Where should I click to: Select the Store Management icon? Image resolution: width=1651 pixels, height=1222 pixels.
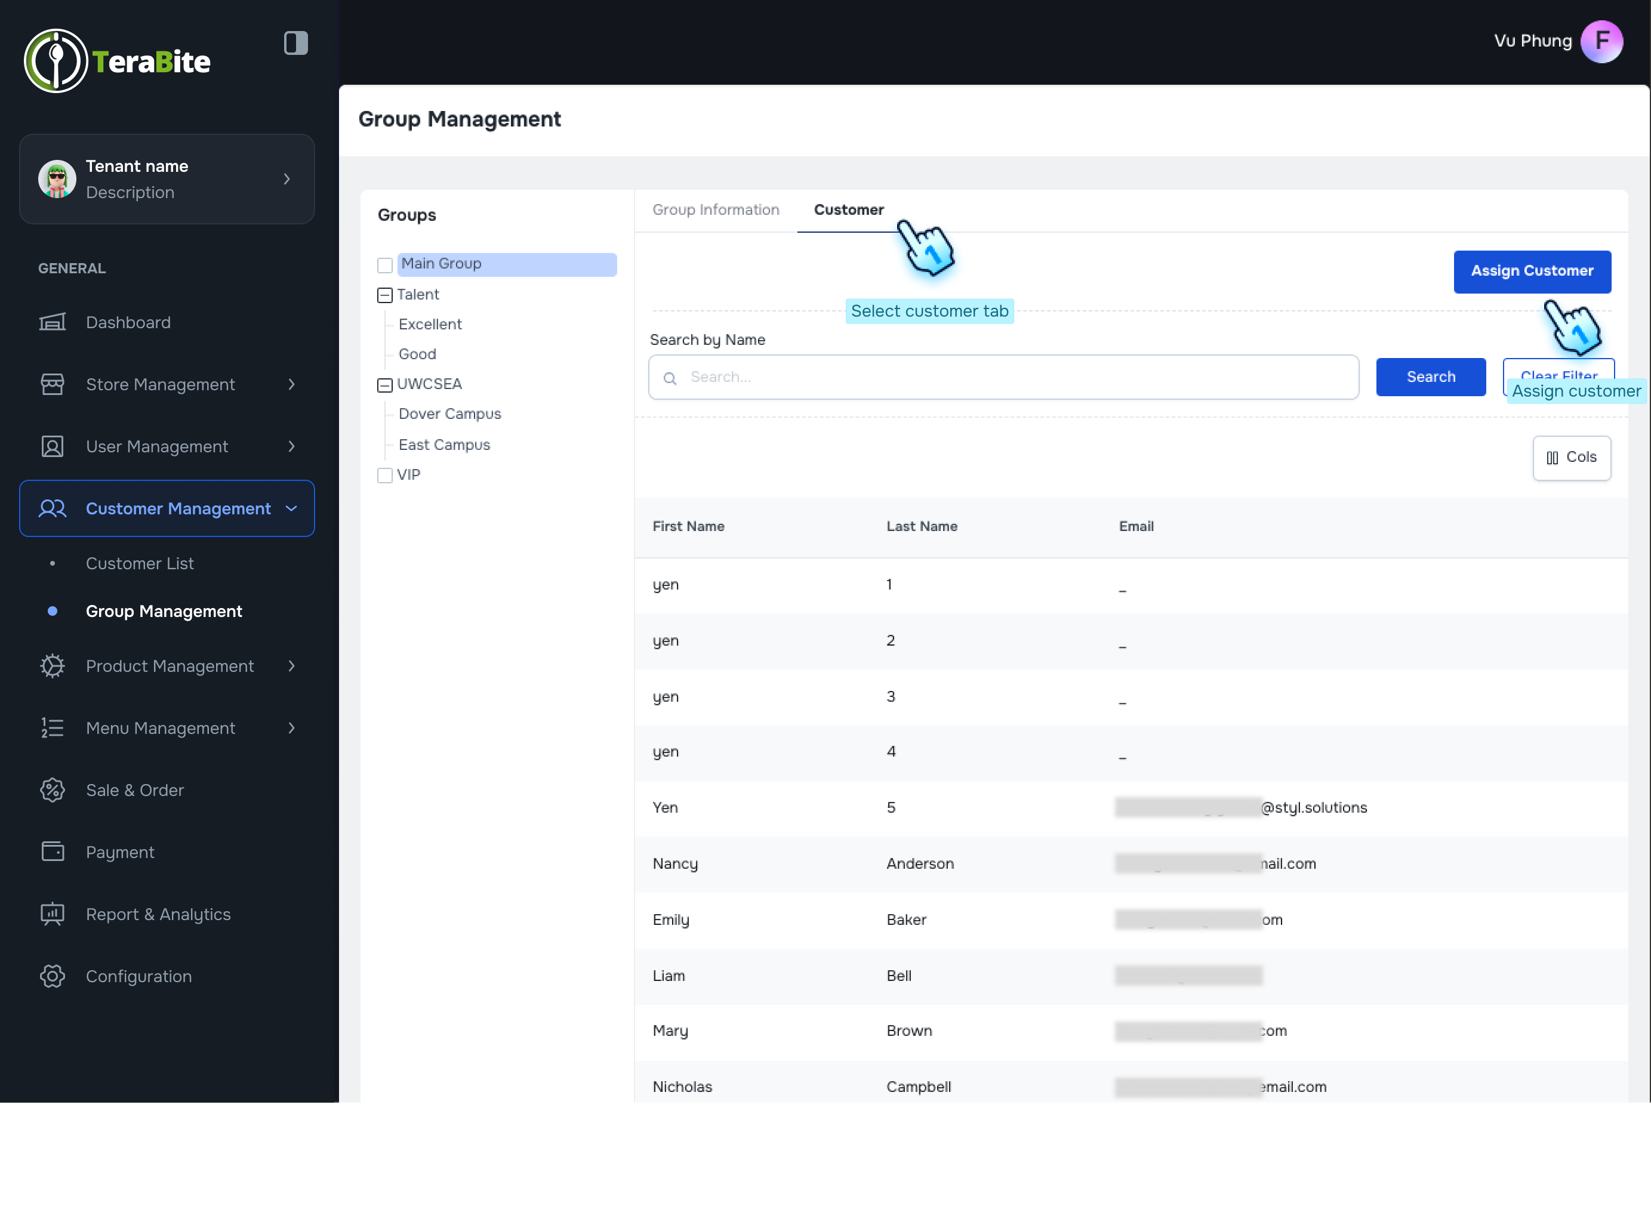pos(53,384)
